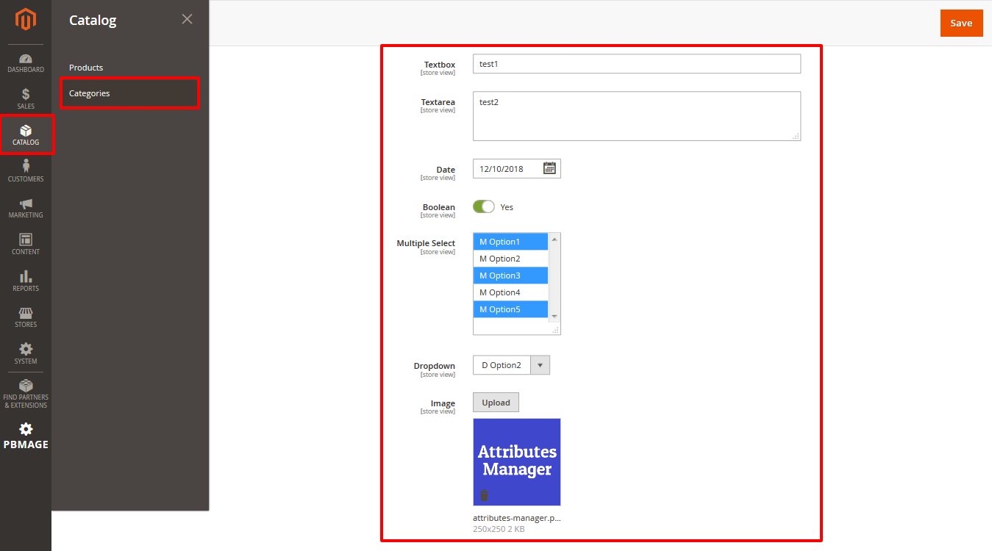Select M Option3 in the list

pyautogui.click(x=511, y=275)
